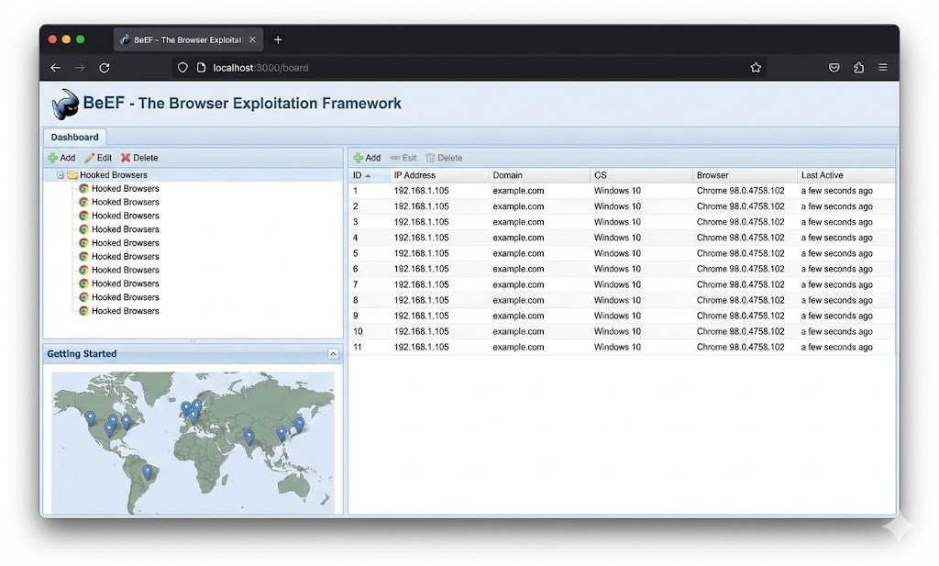Click the browser back arrow
The height and width of the screenshot is (566, 939).
click(56, 68)
